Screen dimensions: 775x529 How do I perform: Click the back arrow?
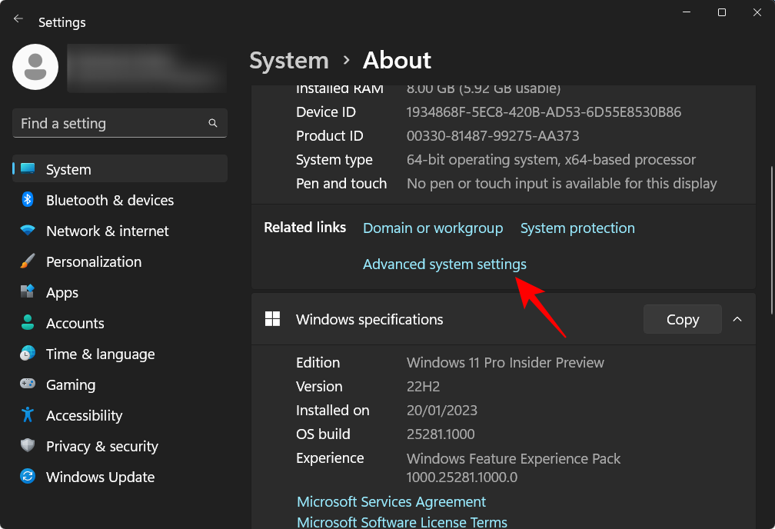coord(17,18)
